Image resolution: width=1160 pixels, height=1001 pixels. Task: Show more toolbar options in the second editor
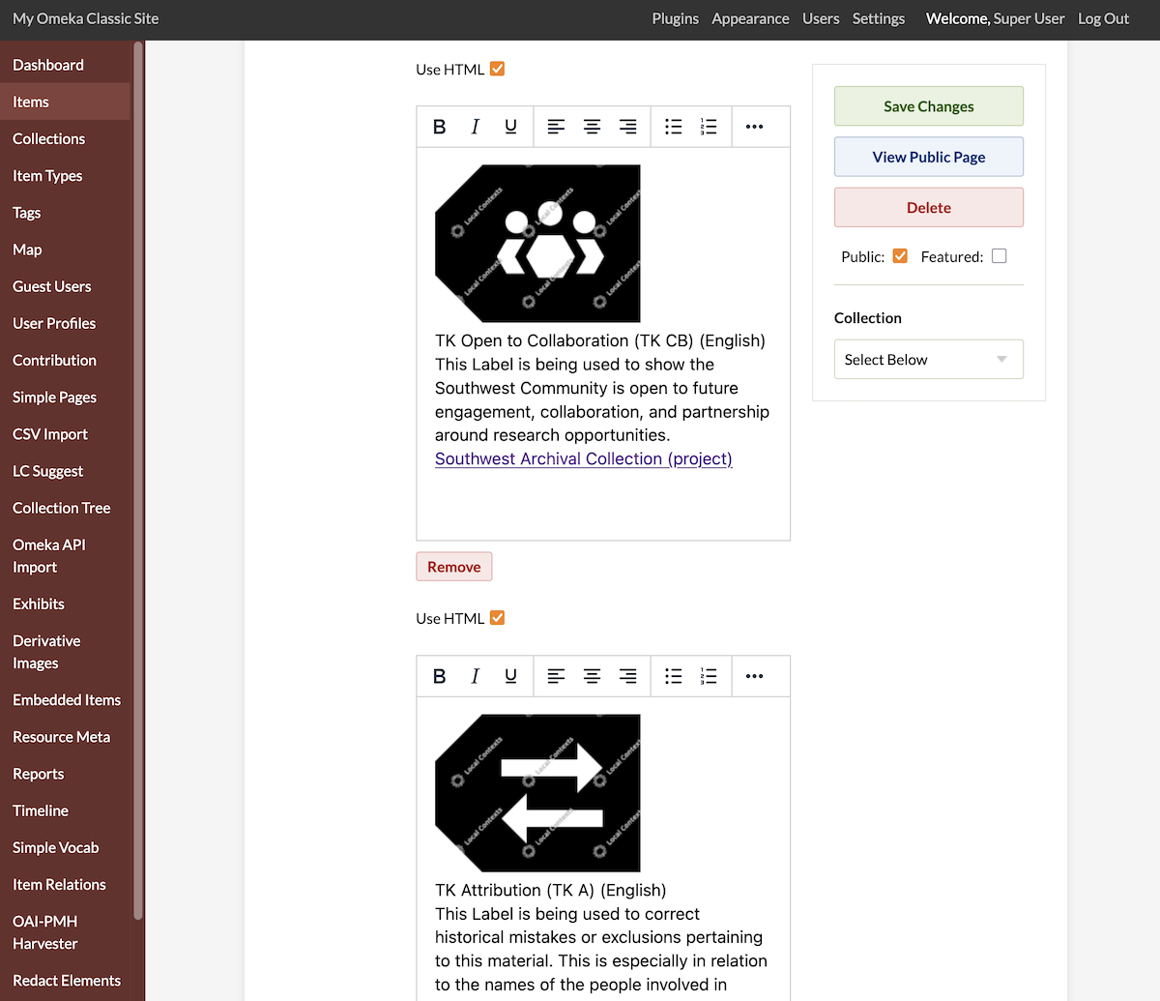(754, 676)
